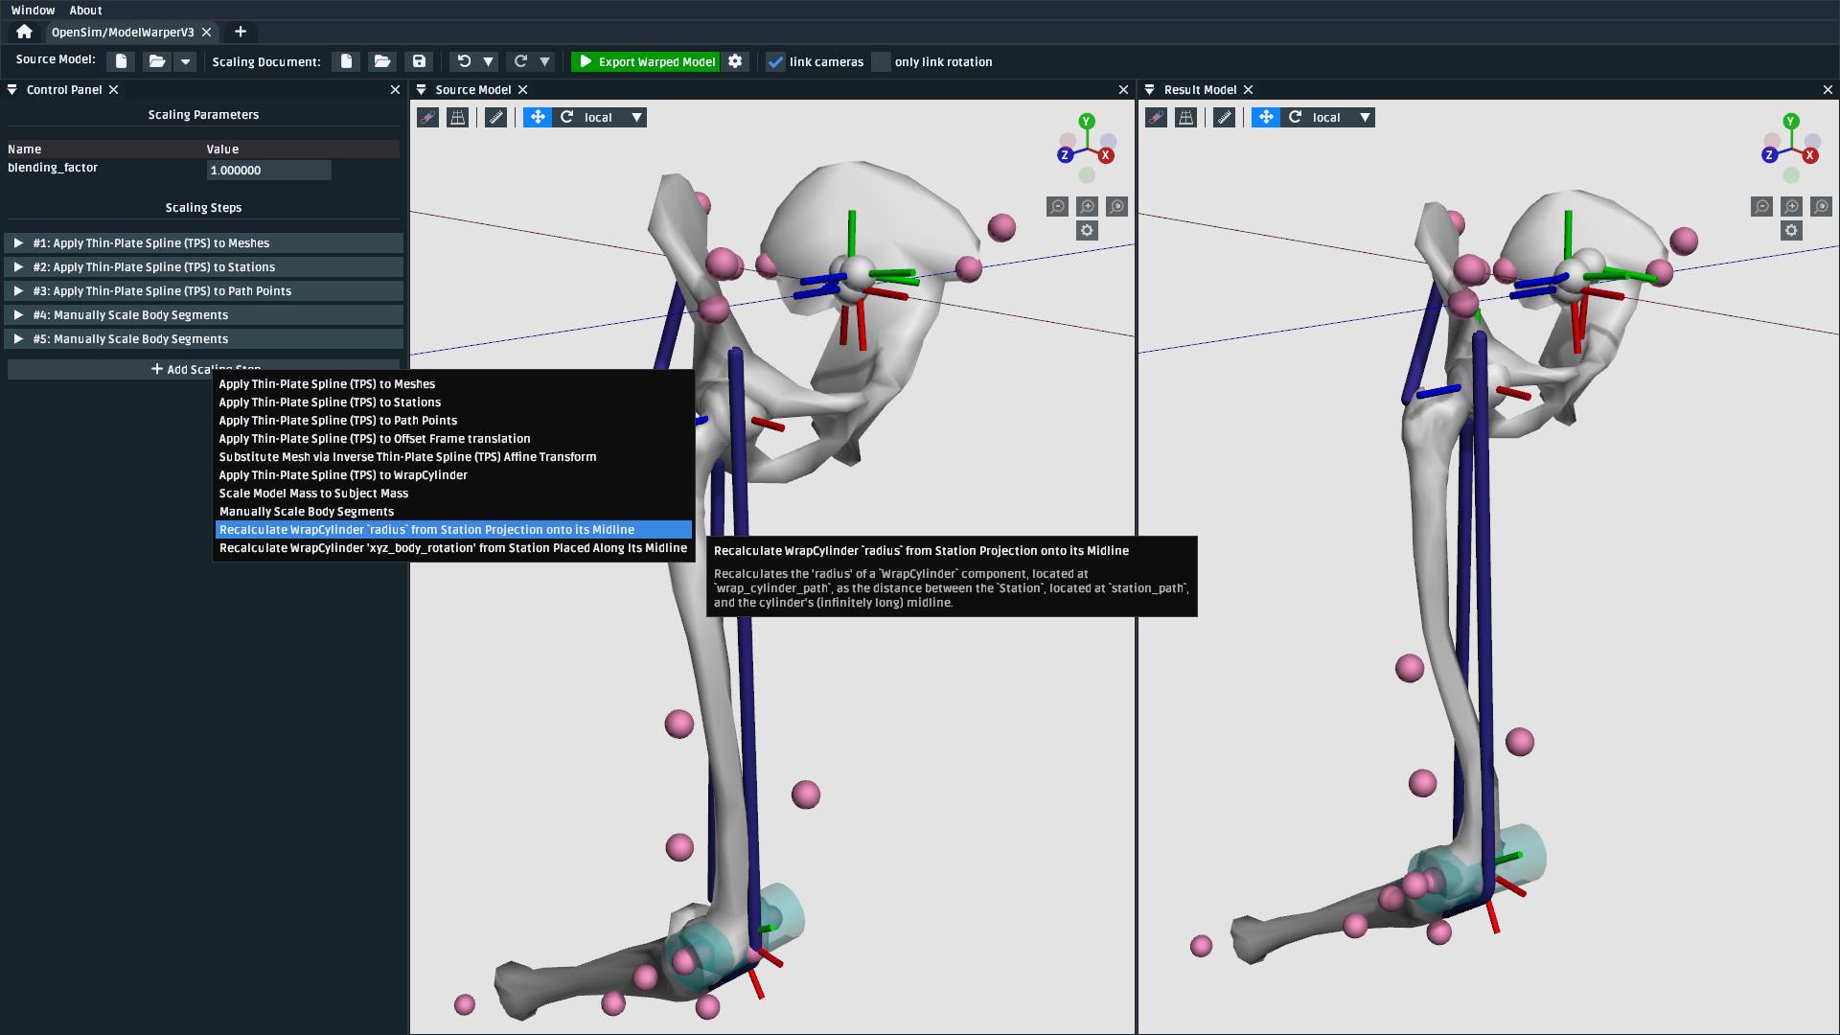Open a source model file from disk
The image size is (1840, 1035).
(156, 61)
